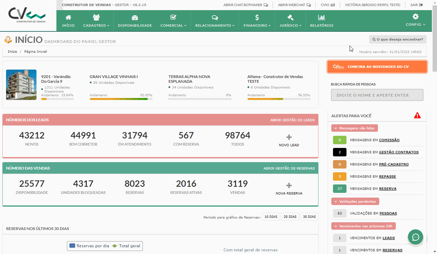Open Abrir Gestão de Leads link

click(x=292, y=120)
